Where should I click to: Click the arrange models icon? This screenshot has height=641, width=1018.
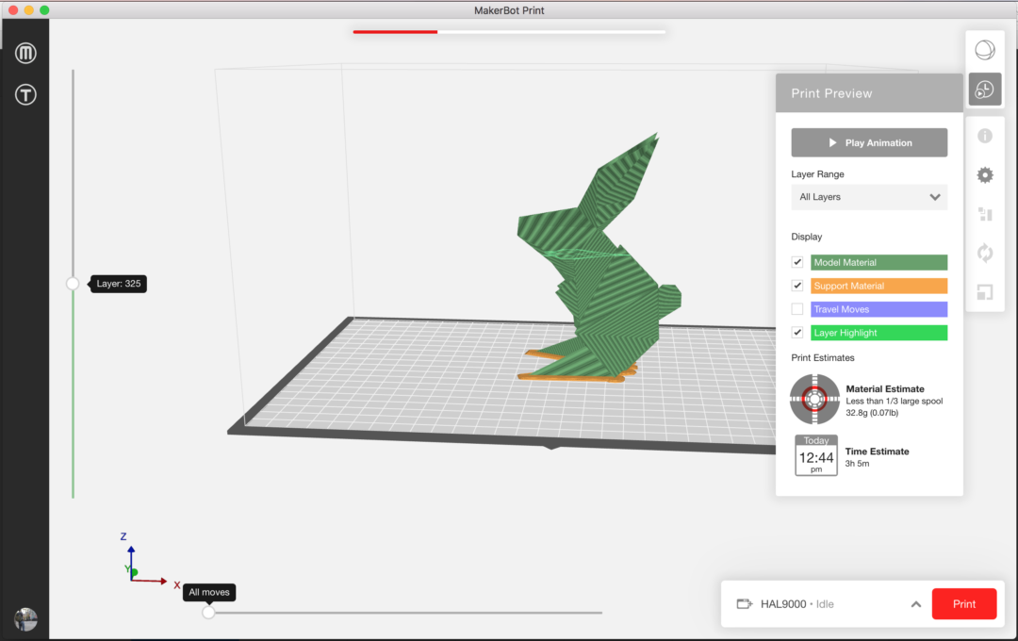[x=984, y=214]
